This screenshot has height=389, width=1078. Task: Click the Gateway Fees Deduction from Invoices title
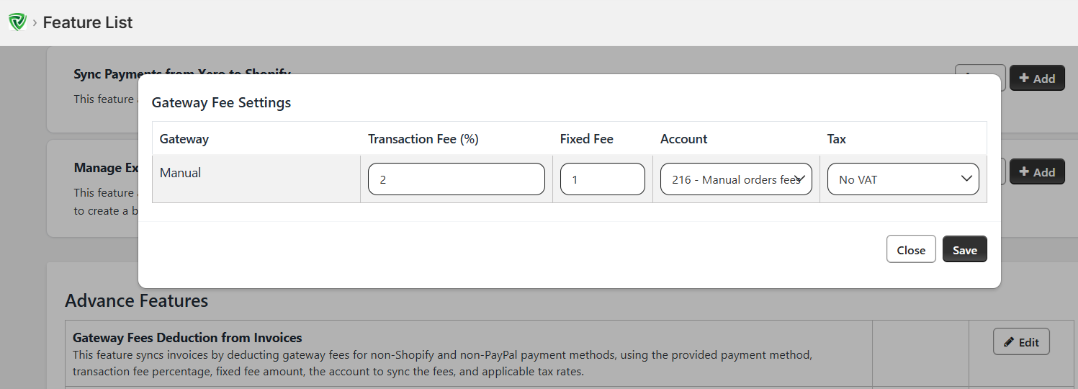click(187, 338)
